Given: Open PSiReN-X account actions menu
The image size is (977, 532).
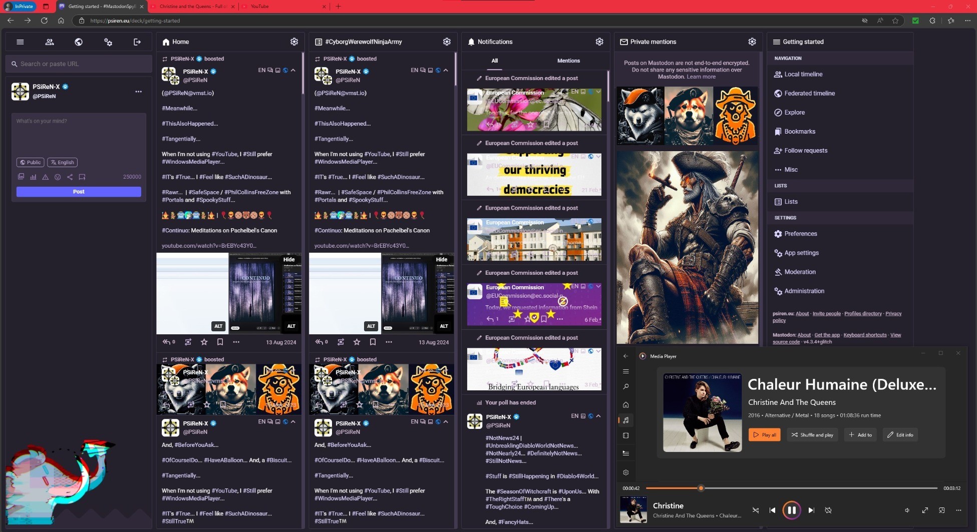Looking at the screenshot, I should click(139, 92).
